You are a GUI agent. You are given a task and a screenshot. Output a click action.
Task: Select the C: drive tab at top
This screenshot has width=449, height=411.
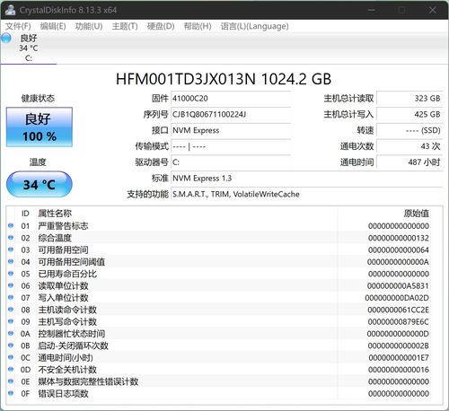coord(29,48)
